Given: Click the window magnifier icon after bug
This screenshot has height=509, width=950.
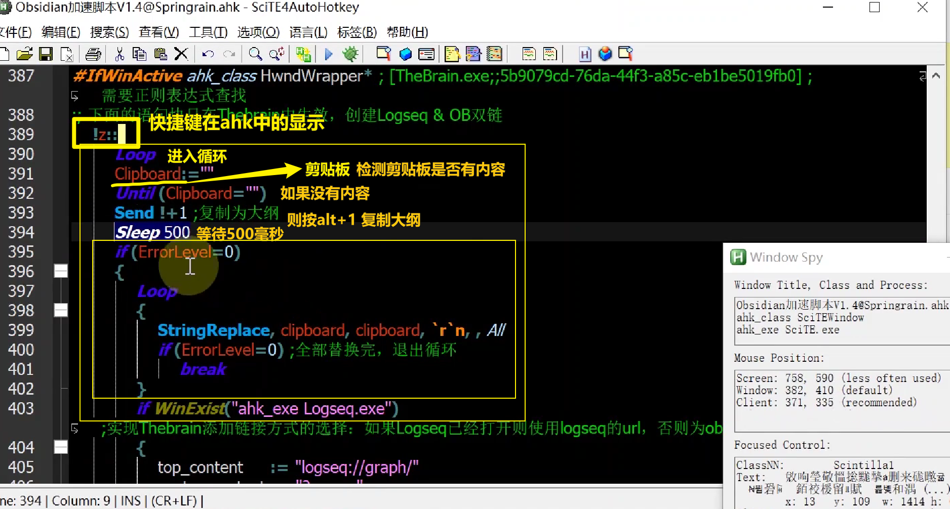Looking at the screenshot, I should (384, 54).
